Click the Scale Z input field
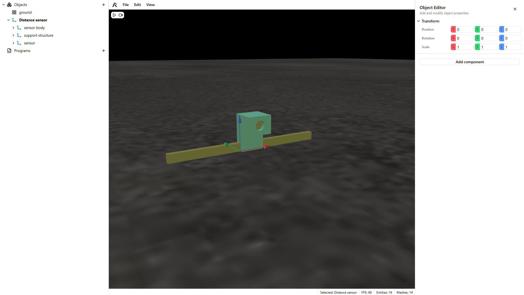The width and height of the screenshot is (524, 295). click(x=513, y=47)
